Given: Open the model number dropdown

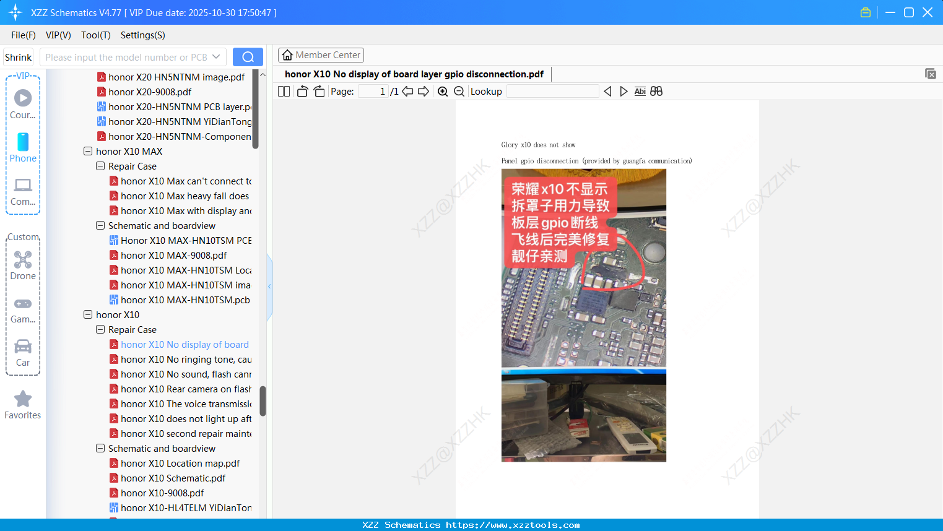Looking at the screenshot, I should pyautogui.click(x=216, y=57).
